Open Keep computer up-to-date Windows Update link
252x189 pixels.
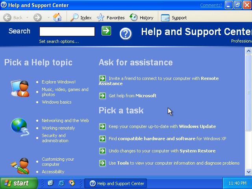click(x=162, y=126)
